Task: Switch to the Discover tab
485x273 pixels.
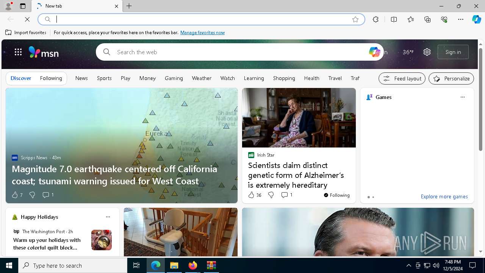Action: pyautogui.click(x=21, y=78)
